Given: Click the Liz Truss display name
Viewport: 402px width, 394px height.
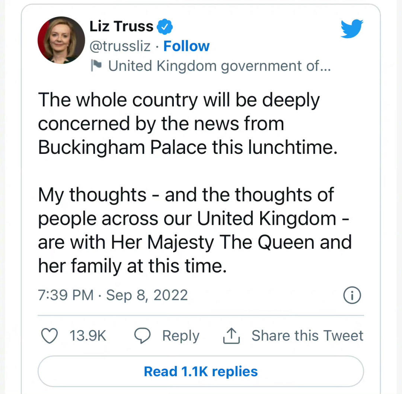Looking at the screenshot, I should point(121,26).
